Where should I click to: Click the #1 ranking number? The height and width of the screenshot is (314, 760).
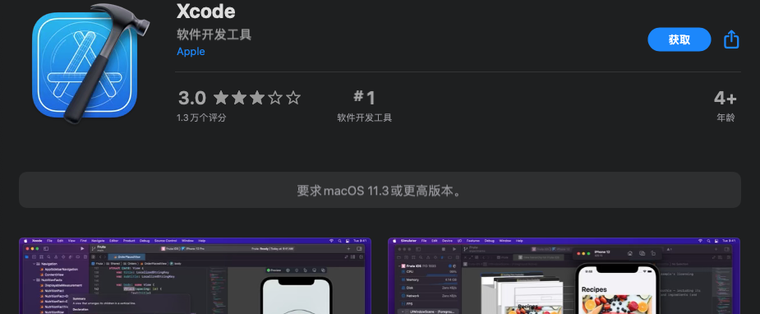[x=365, y=98]
